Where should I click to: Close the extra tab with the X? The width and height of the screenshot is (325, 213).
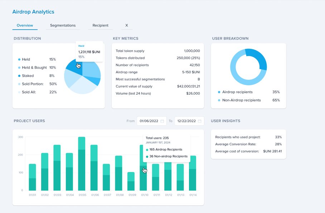[126, 25]
